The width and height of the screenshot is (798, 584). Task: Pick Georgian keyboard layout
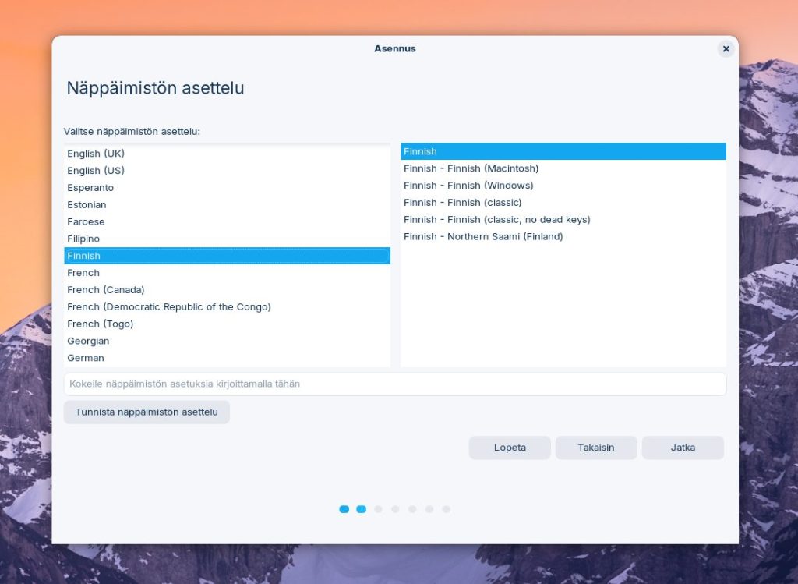click(227, 342)
